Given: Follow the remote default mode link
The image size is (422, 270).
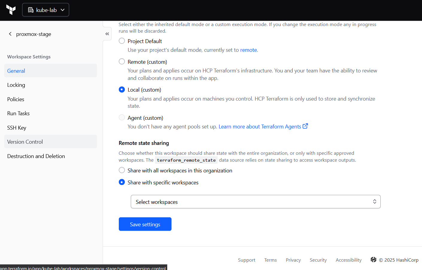Looking at the screenshot, I should 248,50.
